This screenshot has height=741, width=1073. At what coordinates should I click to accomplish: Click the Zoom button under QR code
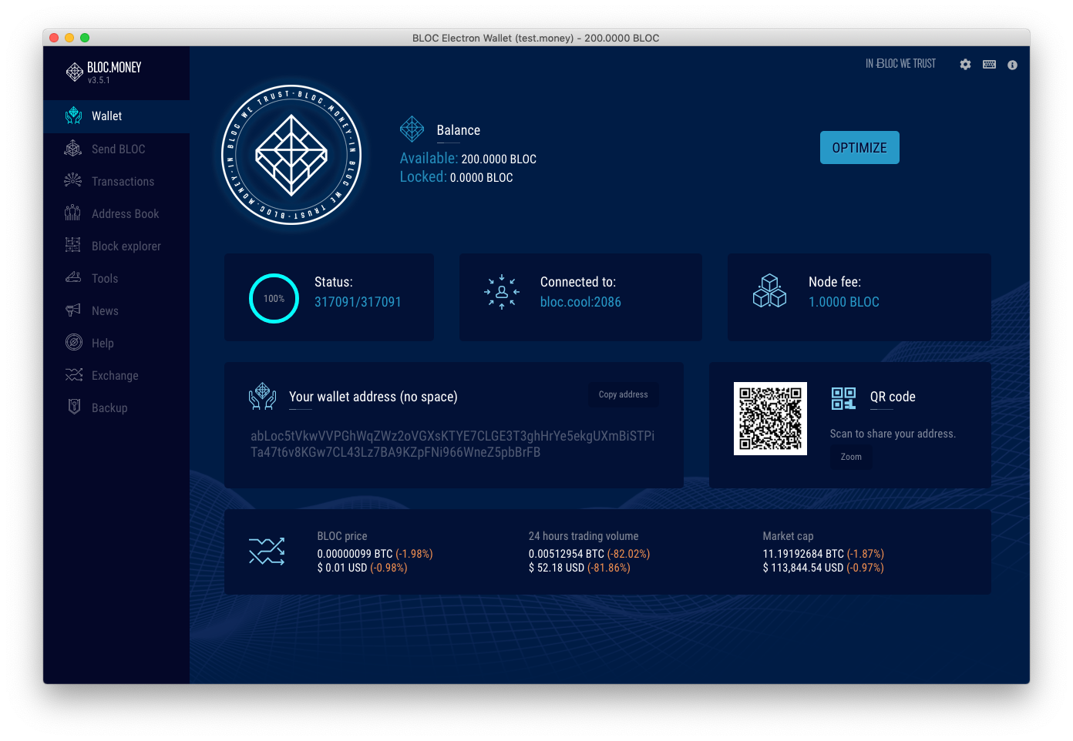coord(851,457)
